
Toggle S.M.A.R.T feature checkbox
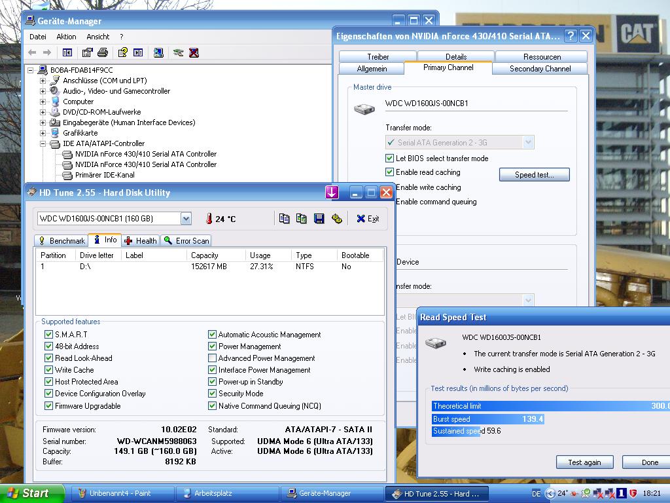48,335
